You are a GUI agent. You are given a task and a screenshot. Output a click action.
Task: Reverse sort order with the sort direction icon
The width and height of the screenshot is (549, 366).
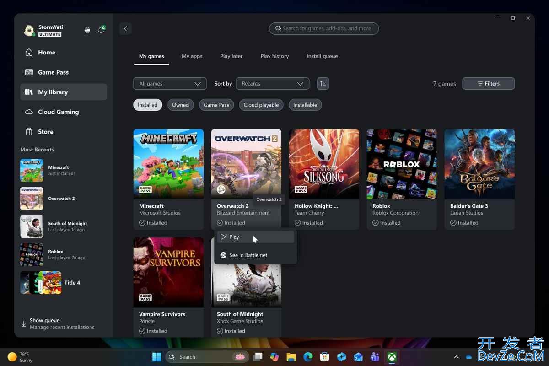coord(323,84)
